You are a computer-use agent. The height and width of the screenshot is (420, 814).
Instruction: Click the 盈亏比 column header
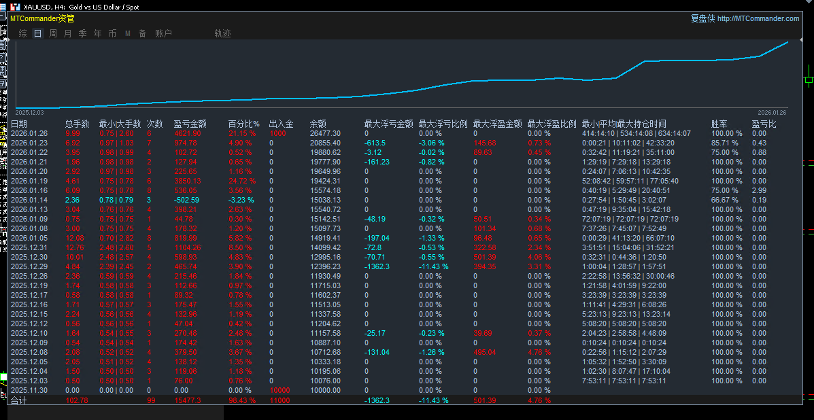[764, 124]
